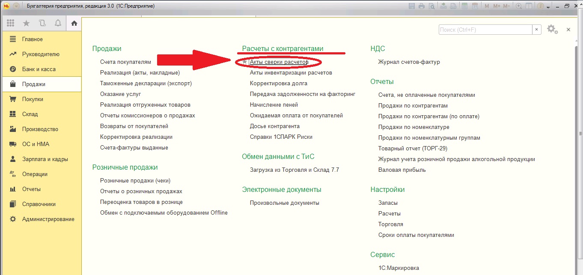
Task: Open Счета покупателям link
Action: coord(125,62)
